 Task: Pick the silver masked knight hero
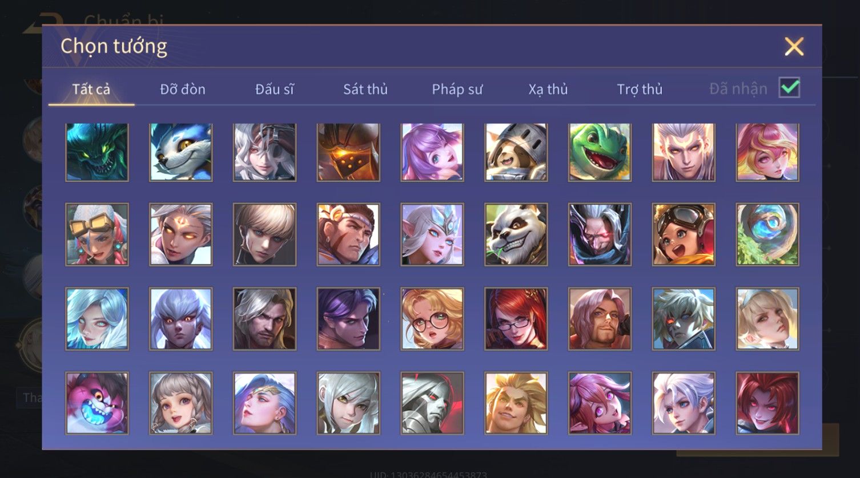[x=432, y=403]
